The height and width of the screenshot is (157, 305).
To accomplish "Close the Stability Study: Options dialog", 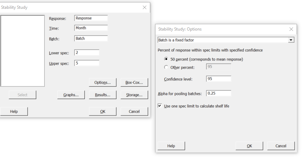I will pyautogui.click(x=291, y=29).
